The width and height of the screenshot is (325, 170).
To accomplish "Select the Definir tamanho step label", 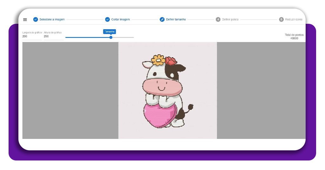I will [176, 19].
